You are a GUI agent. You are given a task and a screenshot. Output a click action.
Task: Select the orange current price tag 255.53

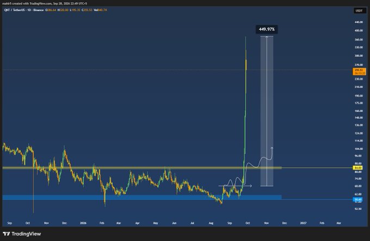click(359, 72)
